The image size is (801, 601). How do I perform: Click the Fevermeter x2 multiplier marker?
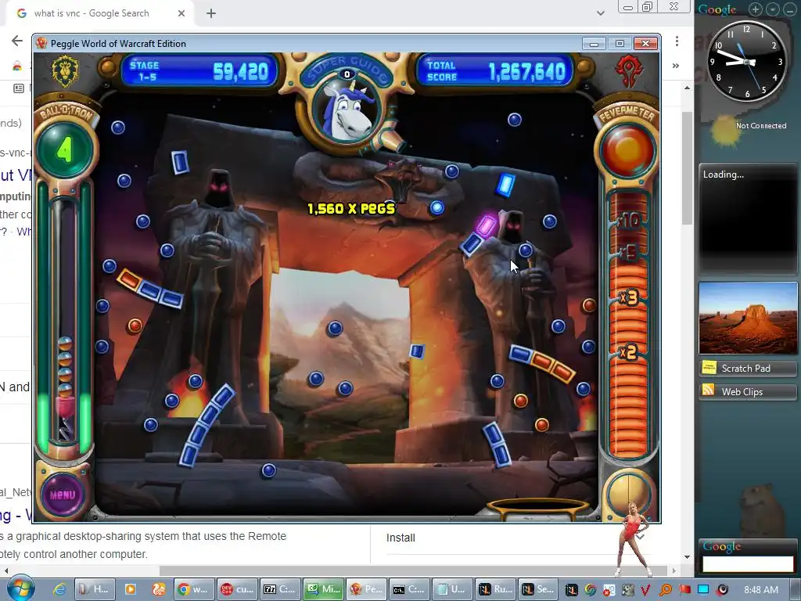pos(628,352)
